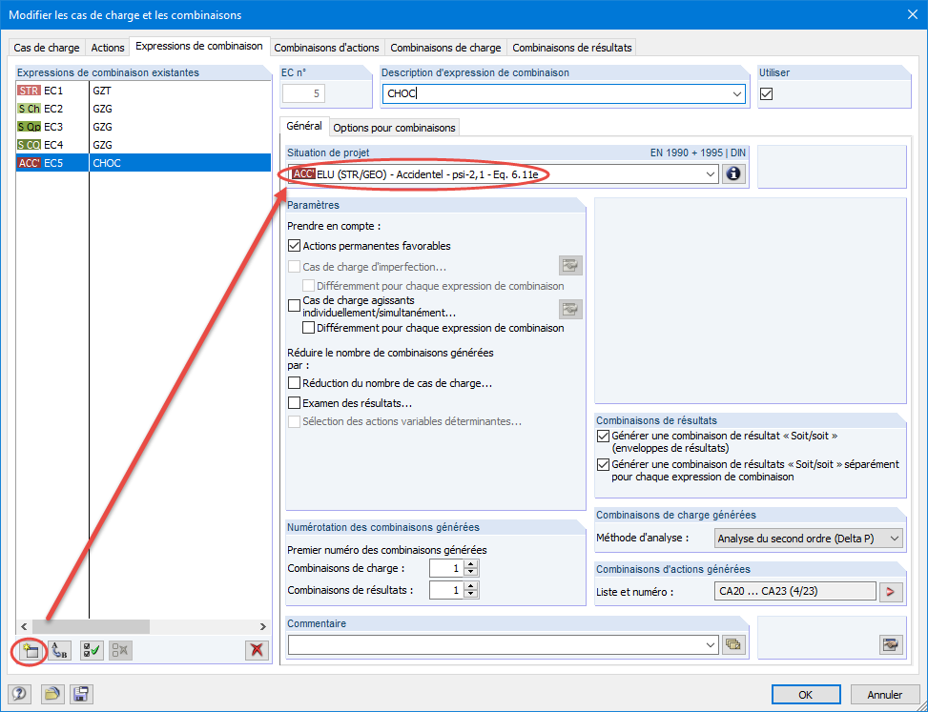Click the ACC badge of EC5
Image resolution: width=928 pixels, height=712 pixels.
point(29,163)
